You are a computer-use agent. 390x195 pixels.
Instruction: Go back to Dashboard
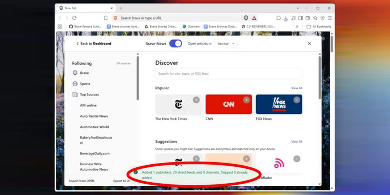(93, 44)
